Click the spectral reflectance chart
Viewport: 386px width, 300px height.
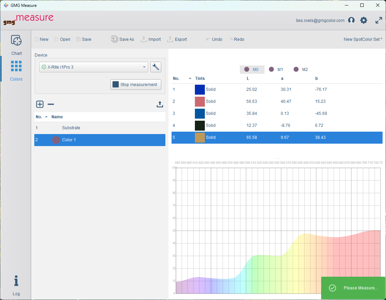(278, 230)
